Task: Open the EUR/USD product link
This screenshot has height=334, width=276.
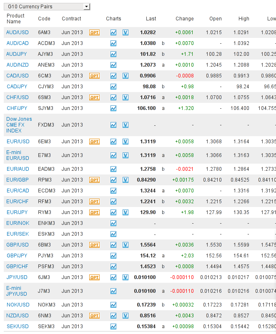Action: [18, 142]
